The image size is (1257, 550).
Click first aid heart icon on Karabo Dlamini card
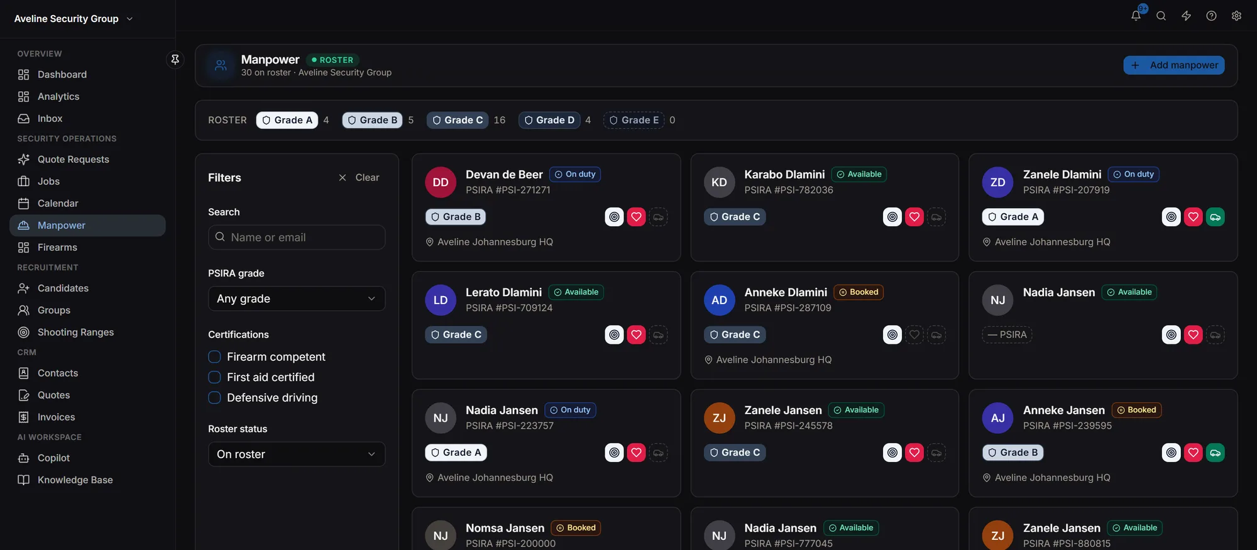click(x=914, y=217)
